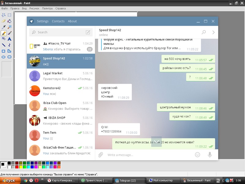Open Справка menu in Paint
This screenshot has height=184, width=245.
60,9
